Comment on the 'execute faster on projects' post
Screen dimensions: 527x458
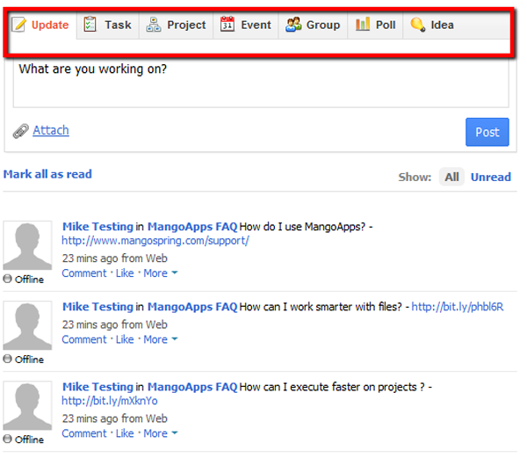point(84,433)
